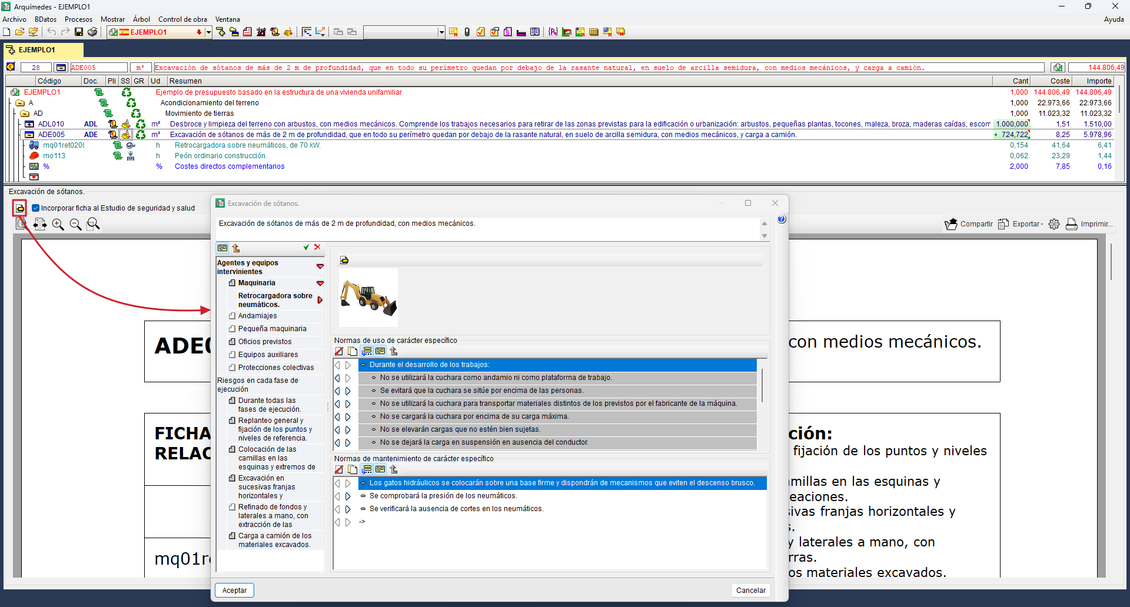Screen dimensions: 1130x607
Task: Switch to the EJEMPLO1 document tab
Action: tap(36, 50)
